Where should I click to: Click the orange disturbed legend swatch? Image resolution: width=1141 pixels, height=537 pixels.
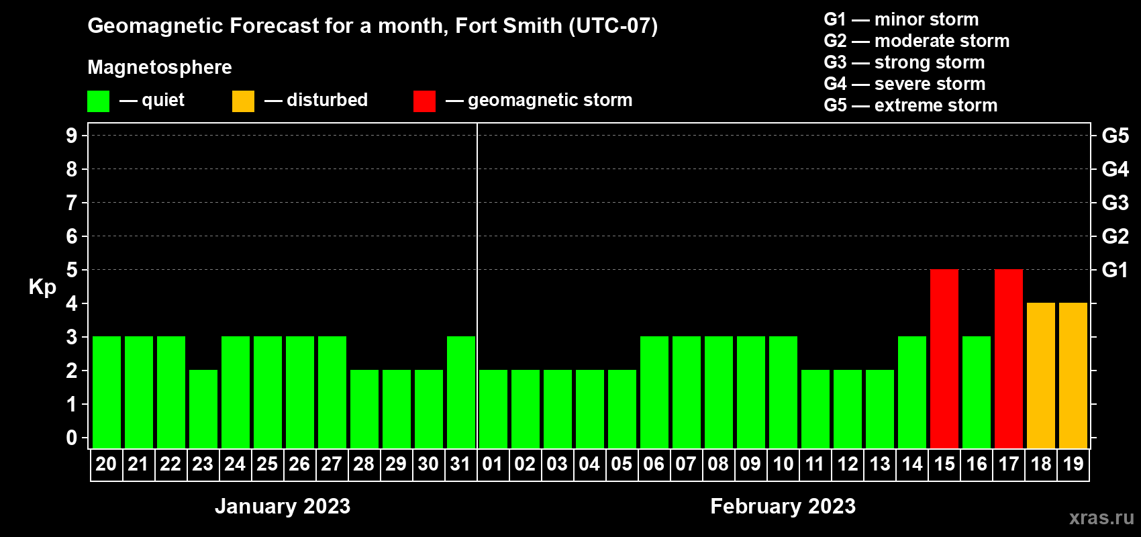243,101
